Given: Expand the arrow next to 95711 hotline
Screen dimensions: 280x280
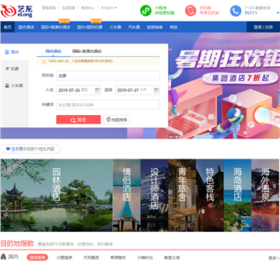Looking at the screenshot, I should [278, 12].
